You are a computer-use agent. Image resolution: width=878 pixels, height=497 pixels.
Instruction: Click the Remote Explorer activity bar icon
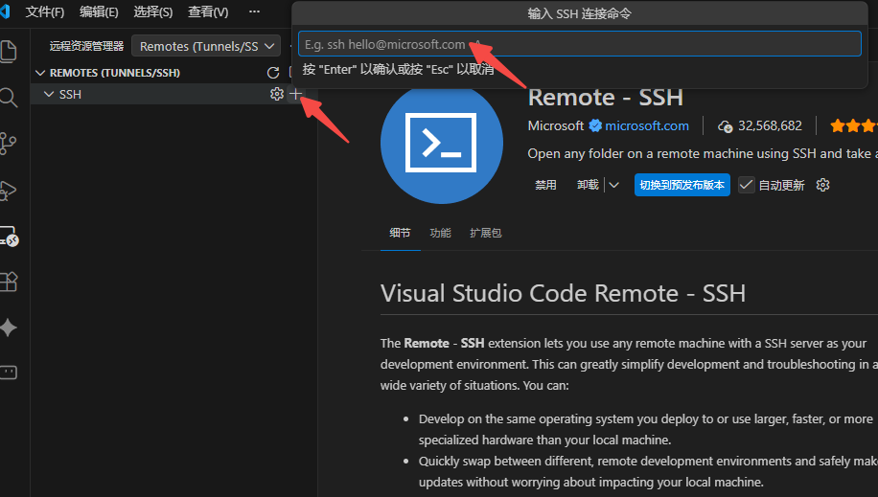(9, 237)
